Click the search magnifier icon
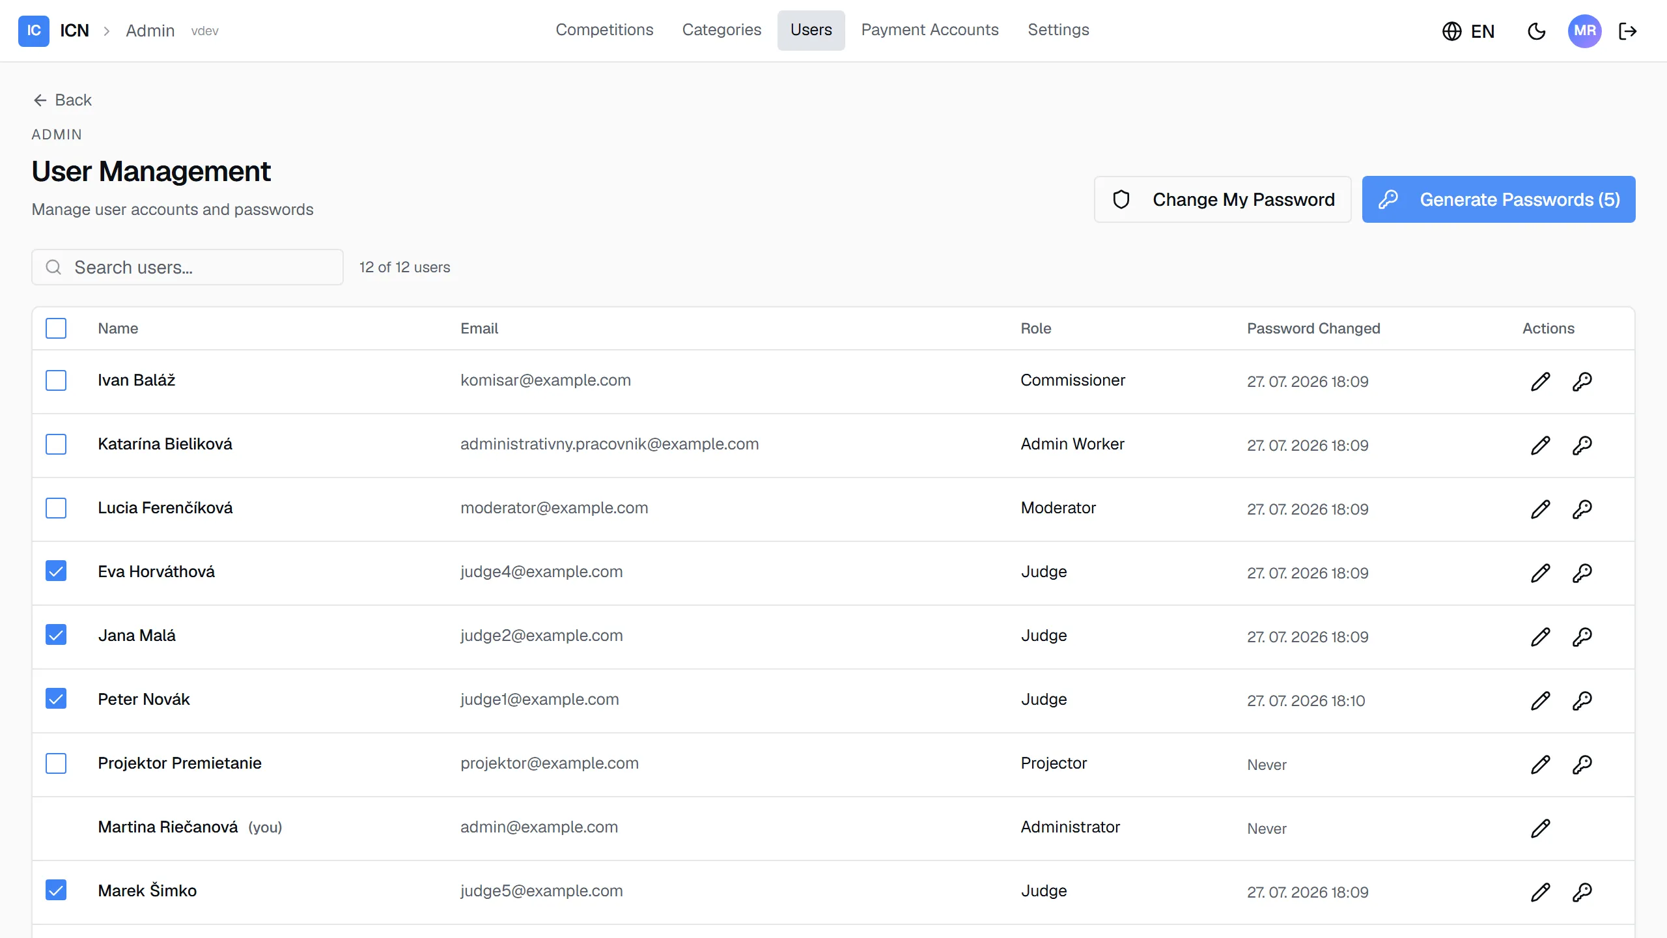 (x=53, y=268)
